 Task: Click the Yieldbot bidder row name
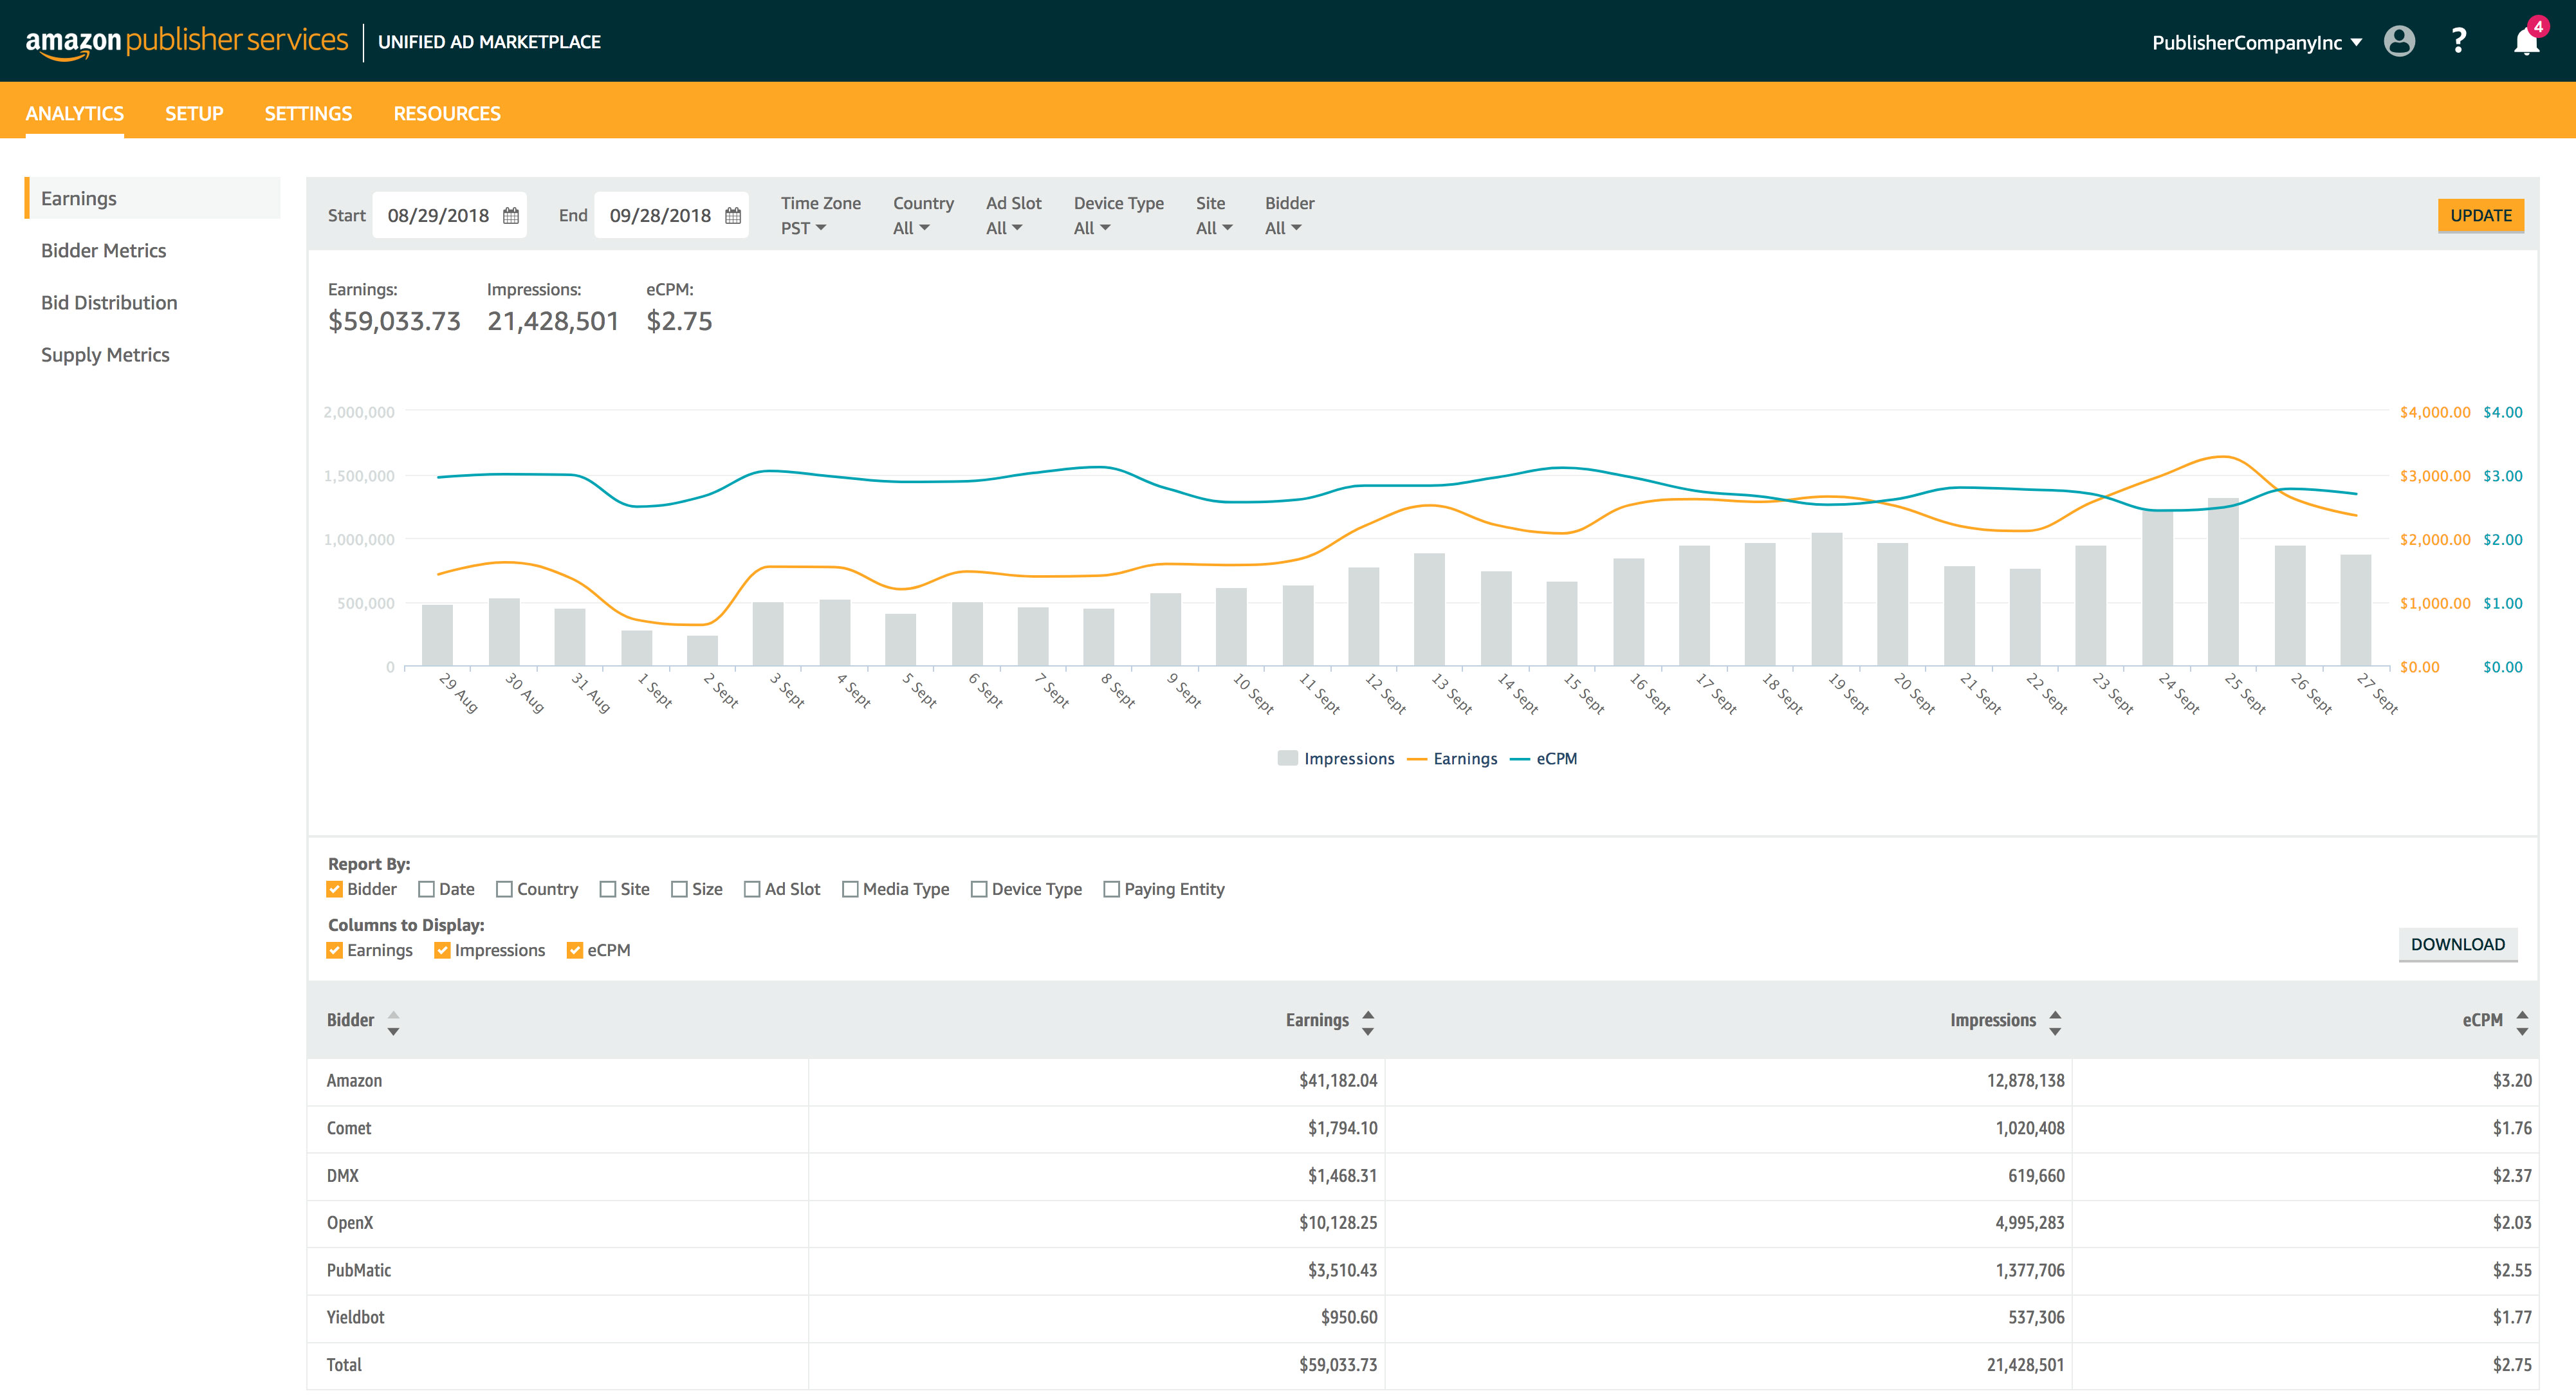tap(355, 1317)
